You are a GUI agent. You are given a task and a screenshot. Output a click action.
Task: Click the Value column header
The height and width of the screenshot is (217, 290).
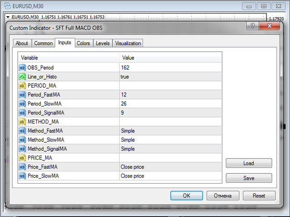[x=170, y=58]
